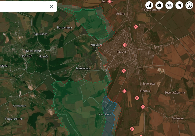This screenshot has width=195, height=136.
Task: Click the unit marker left of Опитне
Action: (137, 98)
